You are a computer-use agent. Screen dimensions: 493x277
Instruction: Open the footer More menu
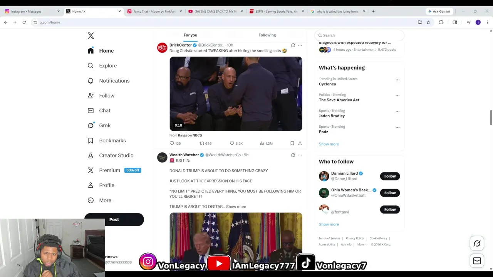click(362, 245)
